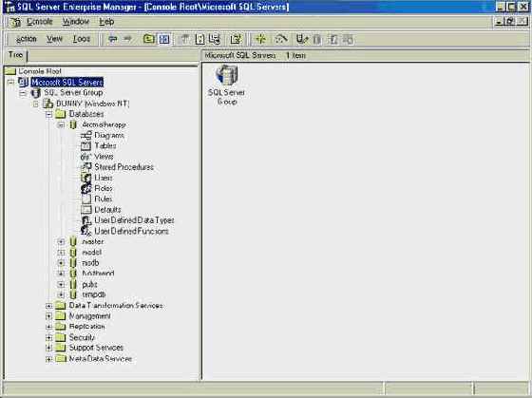Expand the Meta Data Services folder
532x398 pixels.
(48, 359)
